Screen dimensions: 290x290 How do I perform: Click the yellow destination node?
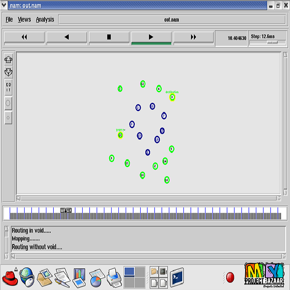[x=172, y=97]
